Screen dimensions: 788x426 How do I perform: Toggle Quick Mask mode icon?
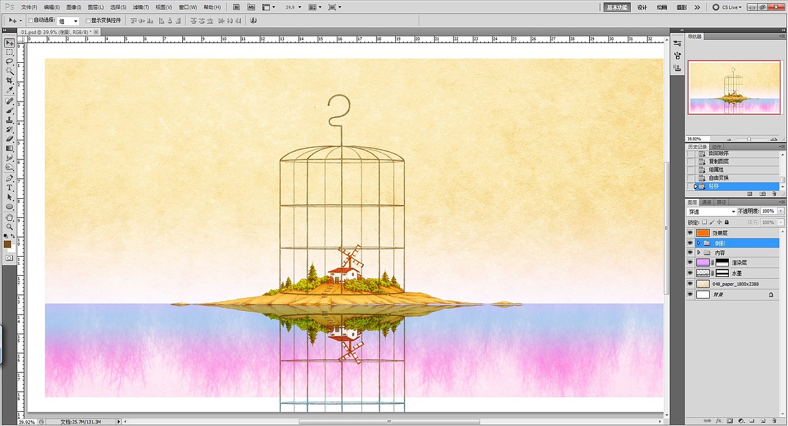[10, 258]
